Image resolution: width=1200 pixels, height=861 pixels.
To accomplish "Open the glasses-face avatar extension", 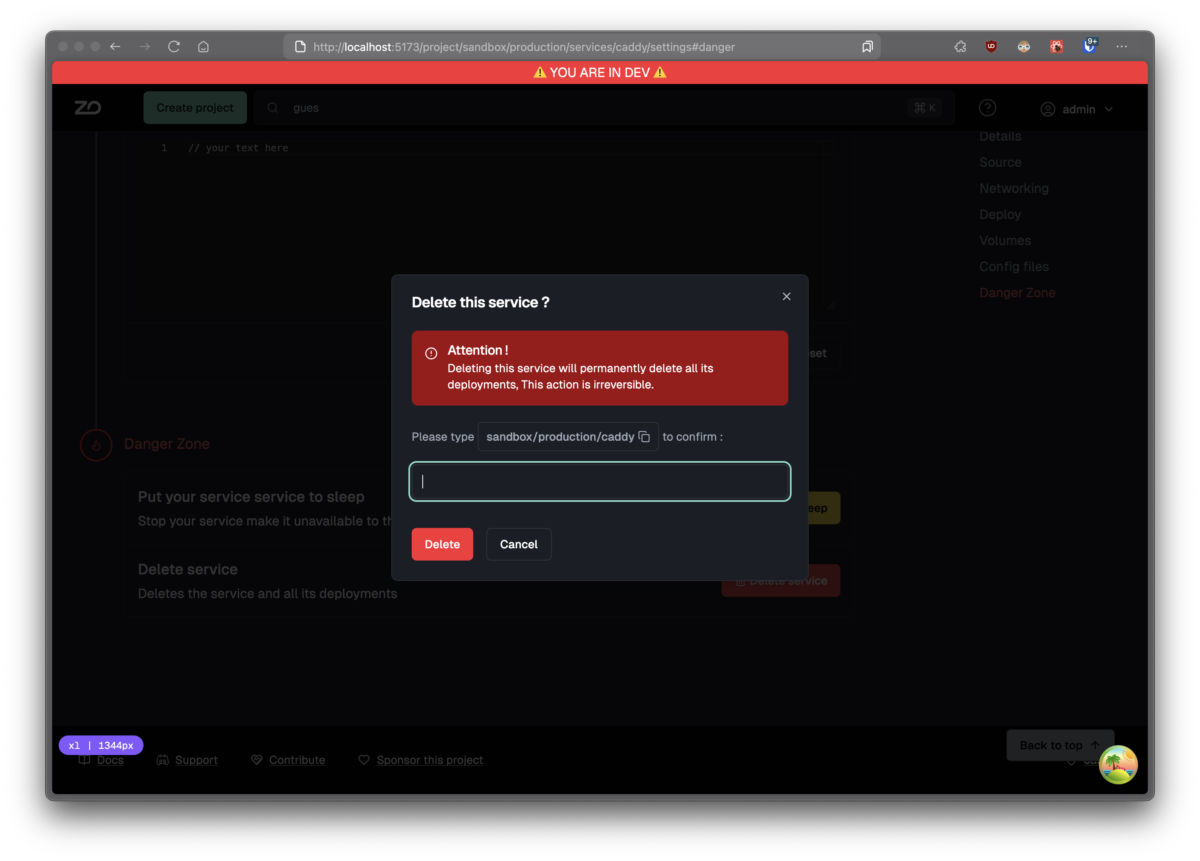I will (x=1024, y=46).
